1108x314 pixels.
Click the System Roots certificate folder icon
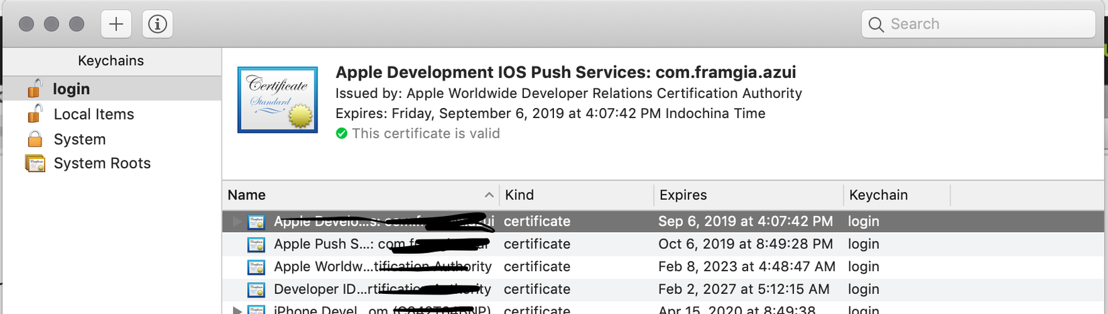tap(35, 163)
